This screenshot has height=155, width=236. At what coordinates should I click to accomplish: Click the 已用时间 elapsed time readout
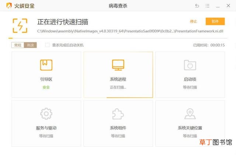pyautogui.click(x=209, y=45)
